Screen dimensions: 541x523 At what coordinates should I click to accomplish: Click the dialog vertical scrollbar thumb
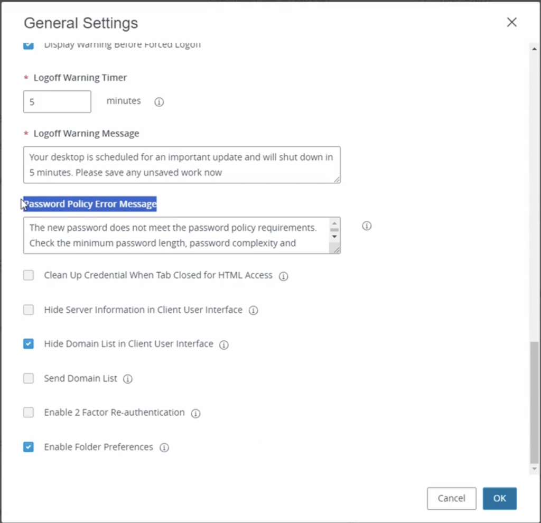534,402
